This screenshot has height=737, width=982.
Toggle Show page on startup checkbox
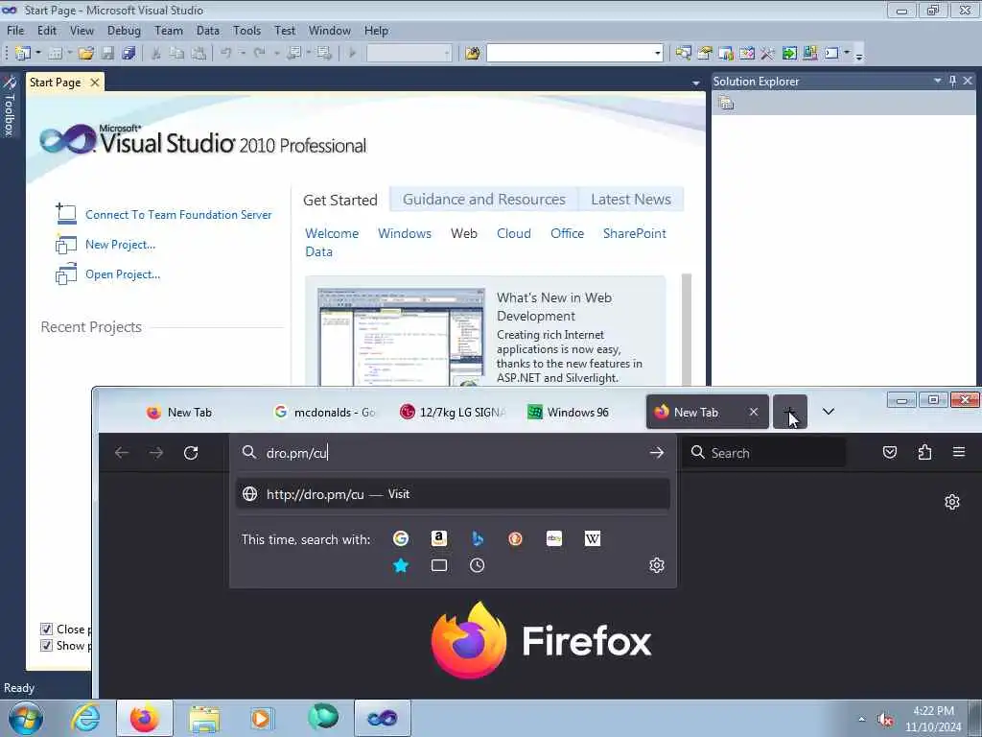[46, 646]
